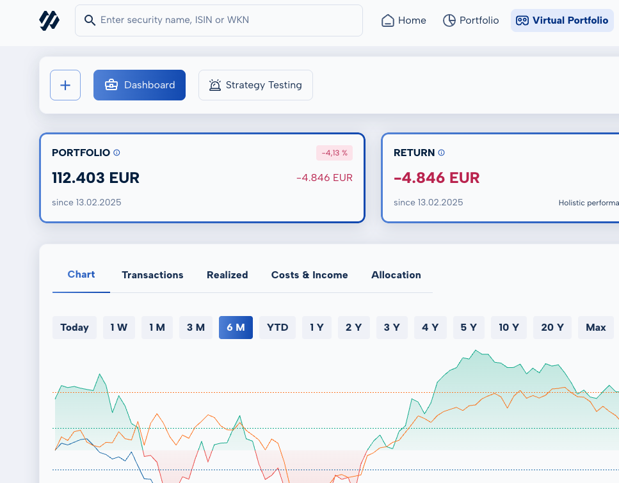Select the Today time range
This screenshot has height=483, width=619.
pyautogui.click(x=74, y=328)
